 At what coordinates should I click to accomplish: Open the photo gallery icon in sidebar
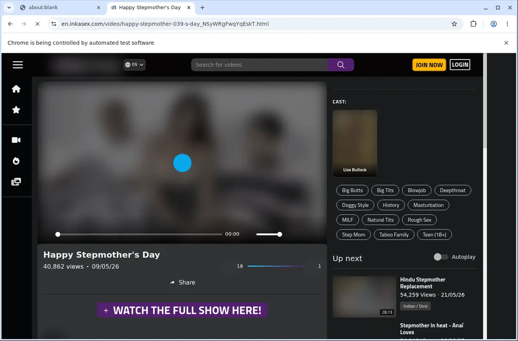(16, 182)
